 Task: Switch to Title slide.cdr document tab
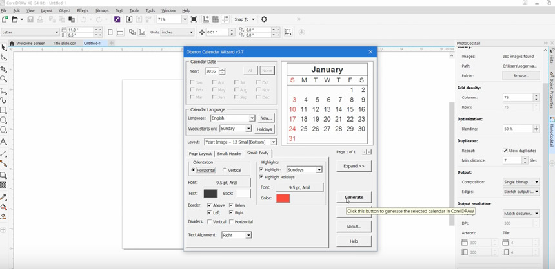click(x=65, y=43)
